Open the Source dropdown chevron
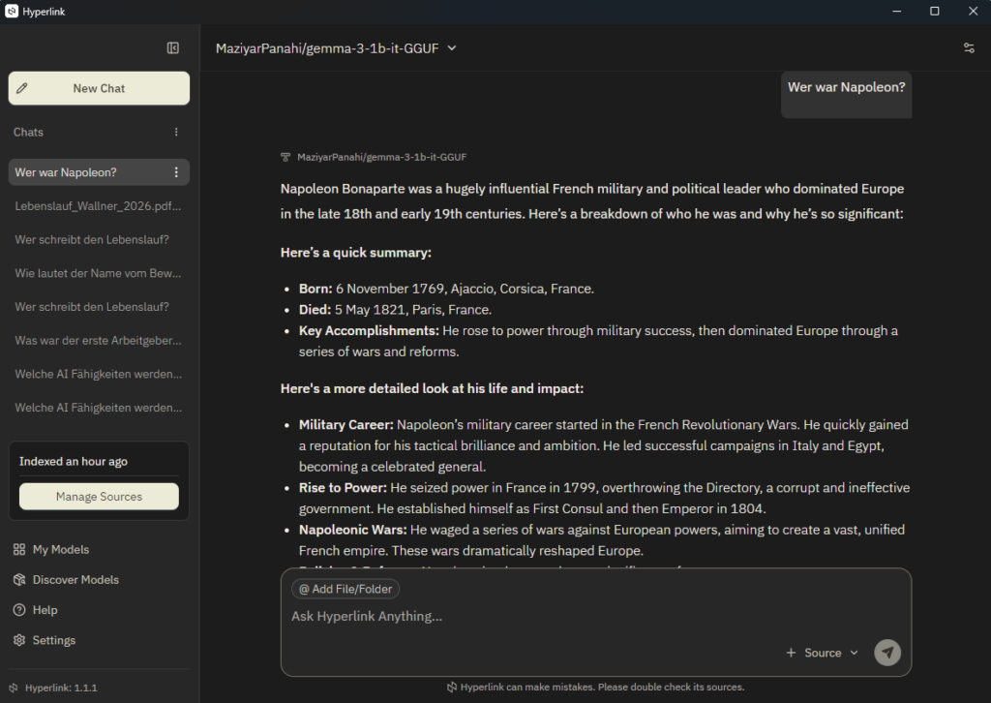 [x=854, y=653]
